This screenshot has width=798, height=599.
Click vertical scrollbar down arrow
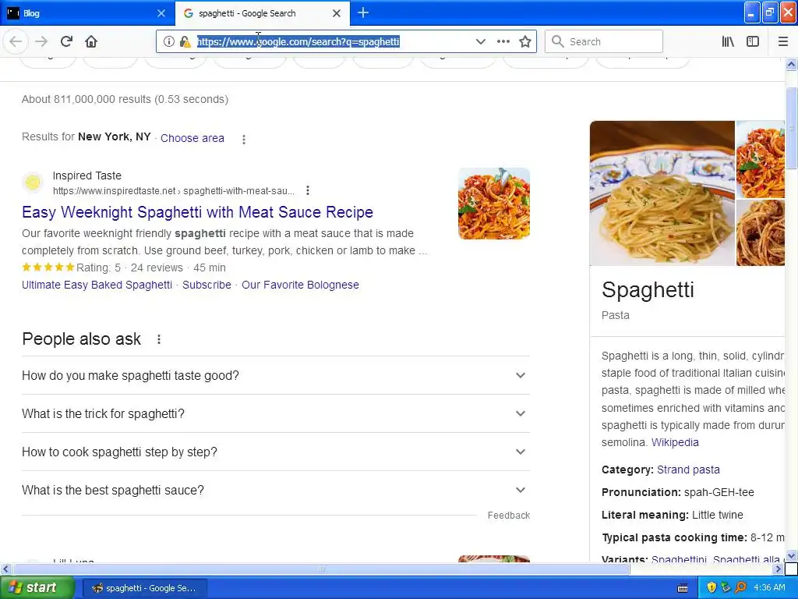pos(791,555)
